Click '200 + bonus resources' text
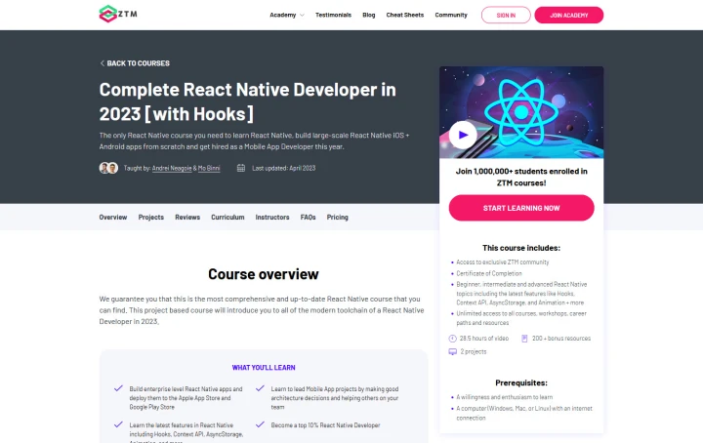The image size is (703, 443). (561, 339)
